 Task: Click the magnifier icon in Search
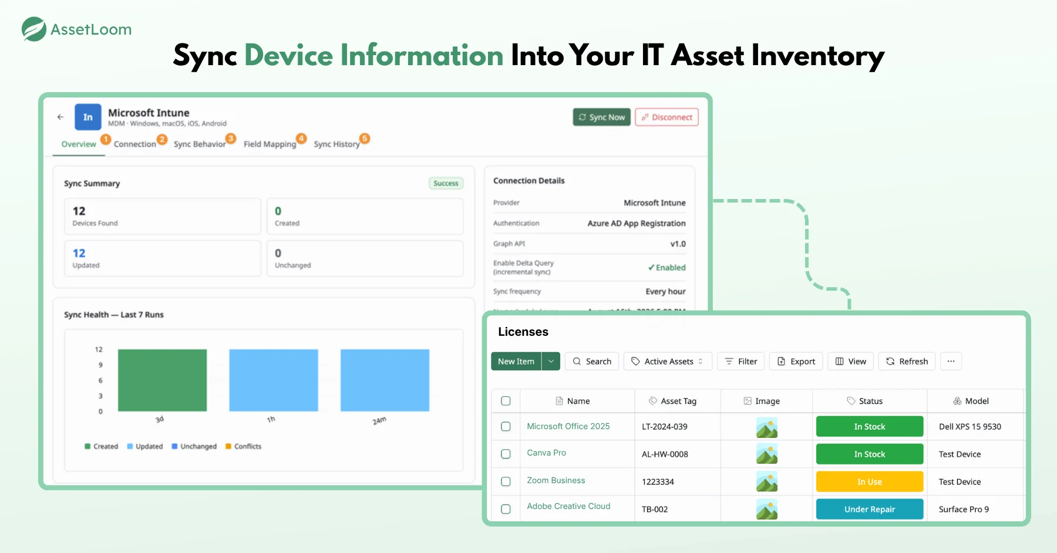[x=577, y=361]
